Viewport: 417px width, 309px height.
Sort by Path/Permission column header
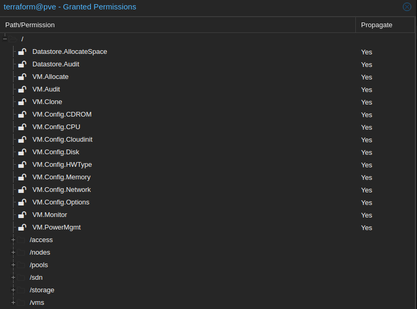[178, 25]
